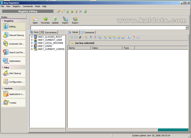Click in the registry path input field
The width and height of the screenshot is (191, 138).
(108, 28)
